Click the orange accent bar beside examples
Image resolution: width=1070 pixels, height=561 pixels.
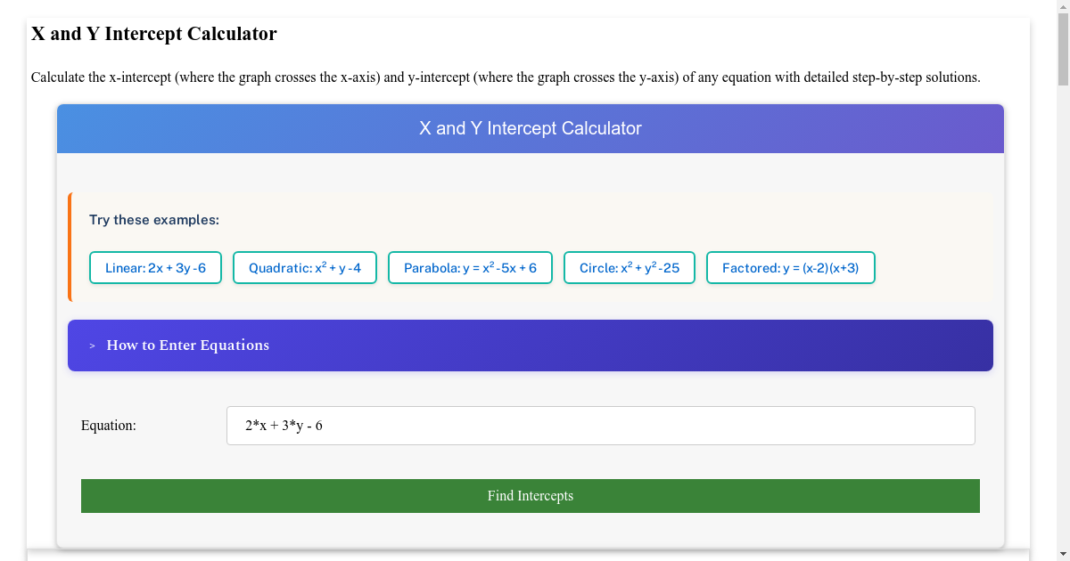coord(70,243)
